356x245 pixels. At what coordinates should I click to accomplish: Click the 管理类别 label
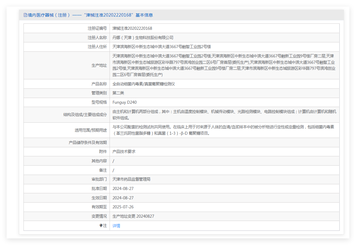[x=99, y=93]
